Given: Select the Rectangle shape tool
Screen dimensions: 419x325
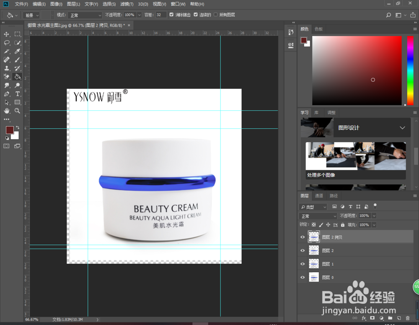Looking at the screenshot, I should 17,102.
